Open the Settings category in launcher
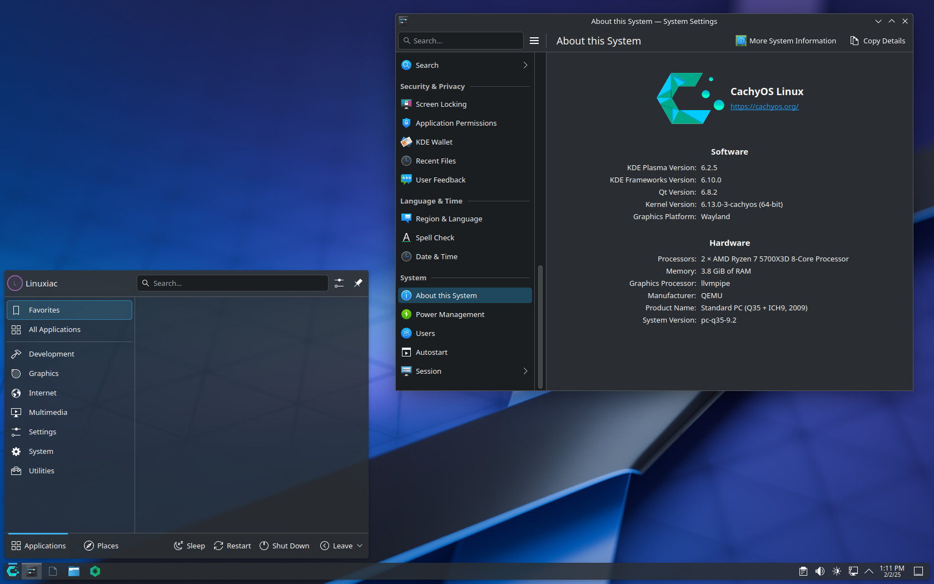The height and width of the screenshot is (584, 934). point(69,432)
